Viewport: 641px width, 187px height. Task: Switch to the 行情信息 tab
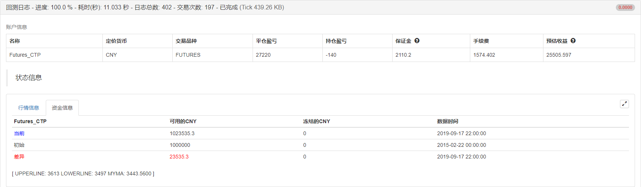(x=29, y=108)
